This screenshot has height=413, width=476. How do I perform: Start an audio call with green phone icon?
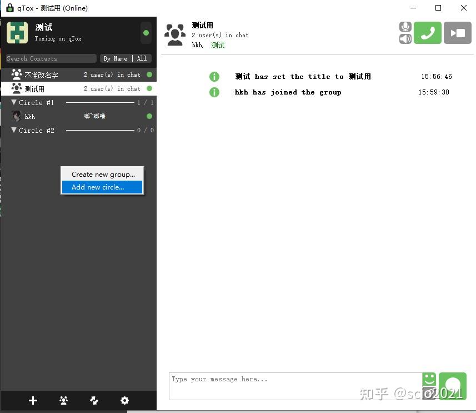click(x=427, y=33)
